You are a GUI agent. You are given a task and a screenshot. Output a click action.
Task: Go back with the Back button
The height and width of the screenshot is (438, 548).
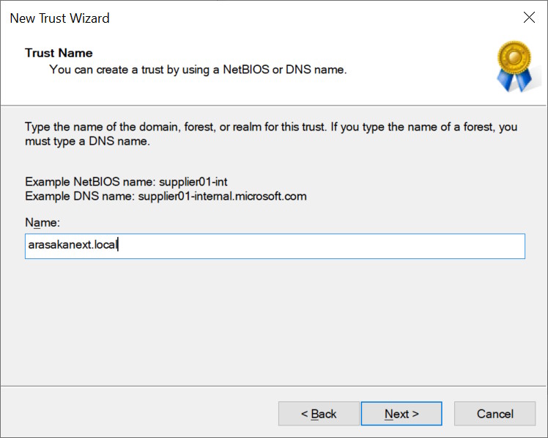[319, 414]
